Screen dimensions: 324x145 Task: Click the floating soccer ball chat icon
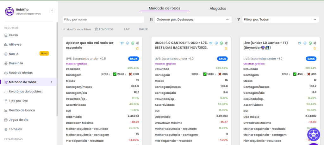coord(314,135)
